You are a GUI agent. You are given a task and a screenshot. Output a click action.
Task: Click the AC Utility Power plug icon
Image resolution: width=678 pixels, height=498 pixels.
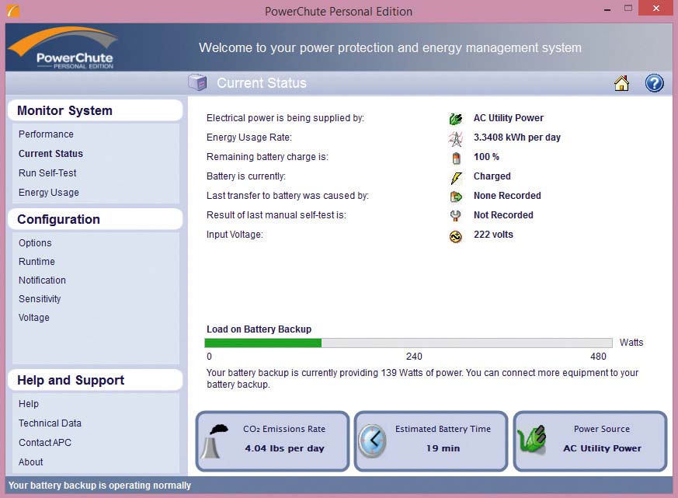(x=455, y=119)
